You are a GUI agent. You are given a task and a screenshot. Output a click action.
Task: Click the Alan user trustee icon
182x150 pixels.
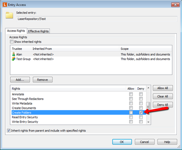click(14, 54)
